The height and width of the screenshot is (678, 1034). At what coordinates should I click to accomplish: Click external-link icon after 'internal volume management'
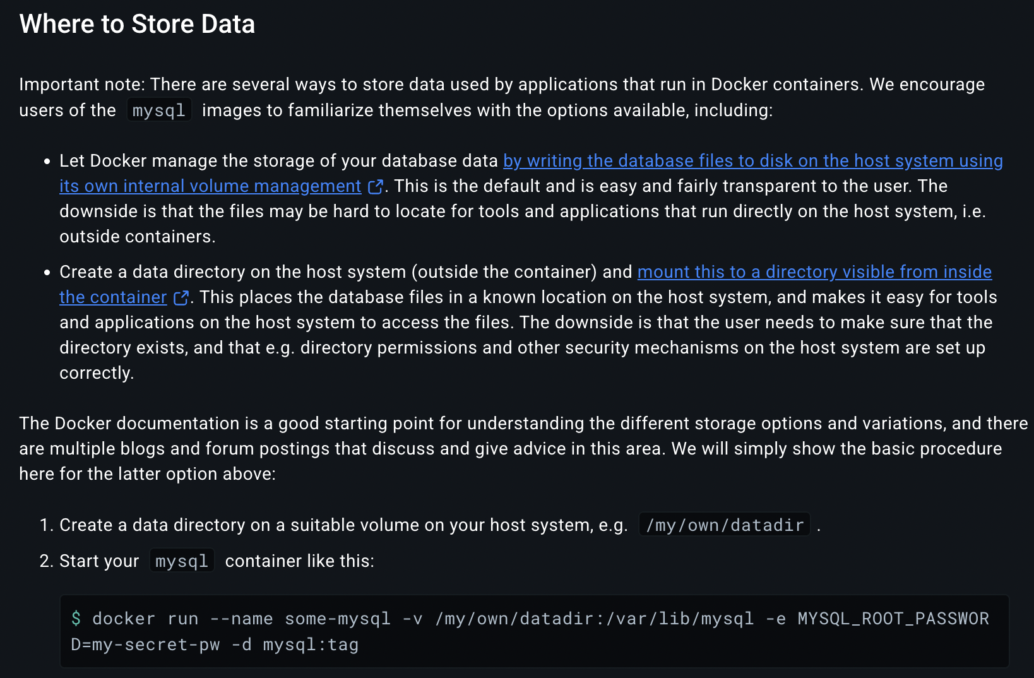[x=376, y=187]
